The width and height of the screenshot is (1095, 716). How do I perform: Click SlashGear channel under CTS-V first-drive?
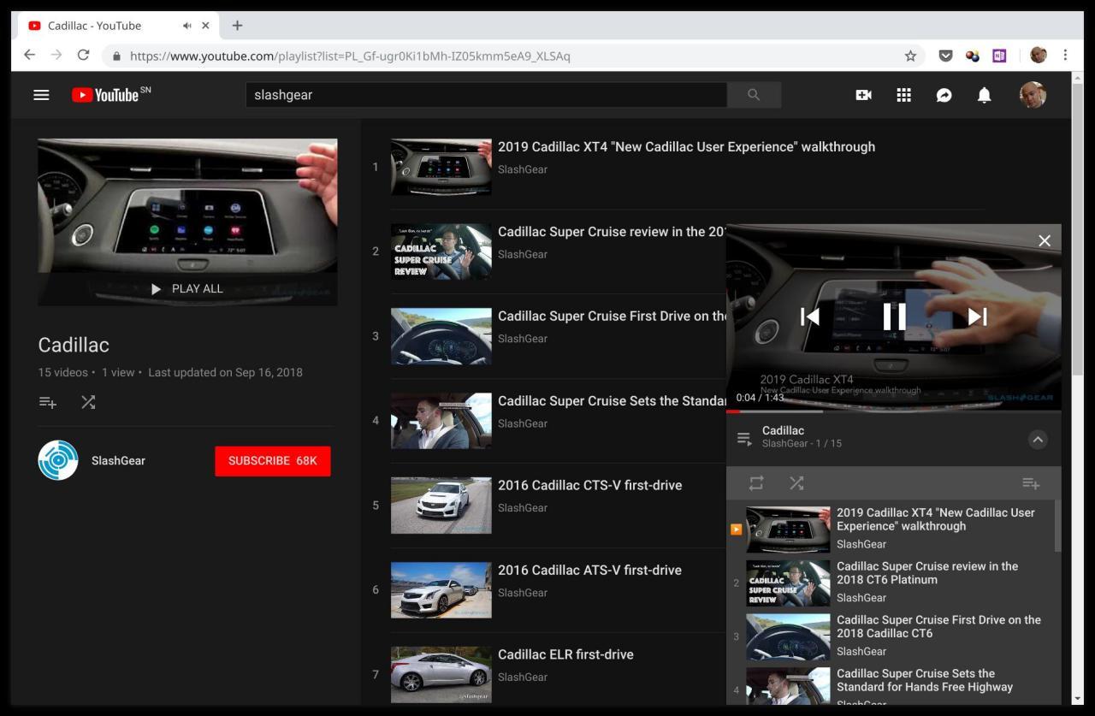click(x=523, y=508)
